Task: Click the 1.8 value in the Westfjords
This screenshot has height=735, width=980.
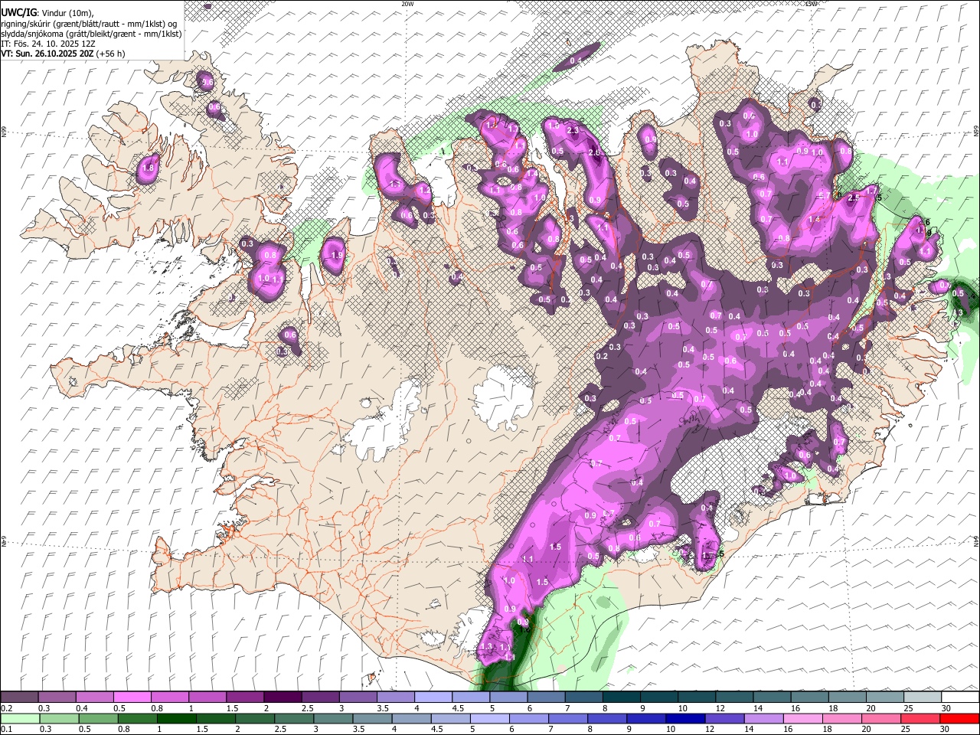Action: [149, 168]
